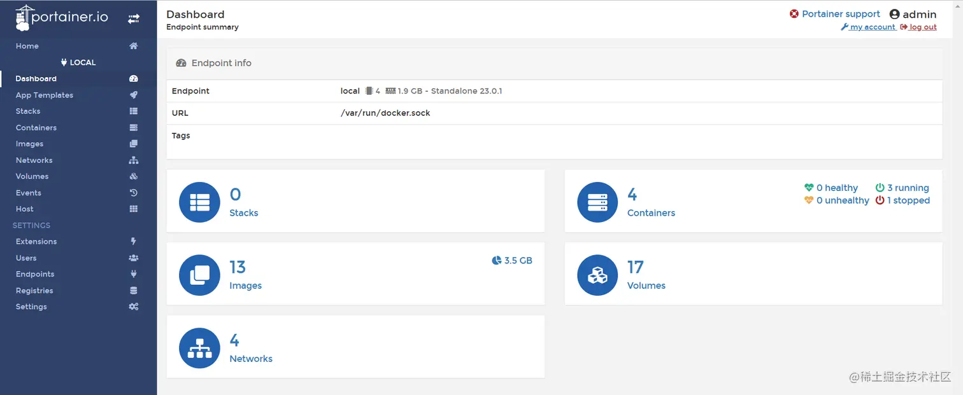Image resolution: width=963 pixels, height=395 pixels.
Task: Click the Registries database icon in sidebar
Action: [x=134, y=291]
